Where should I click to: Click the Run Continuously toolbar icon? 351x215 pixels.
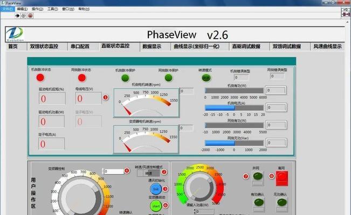[x=23, y=16]
